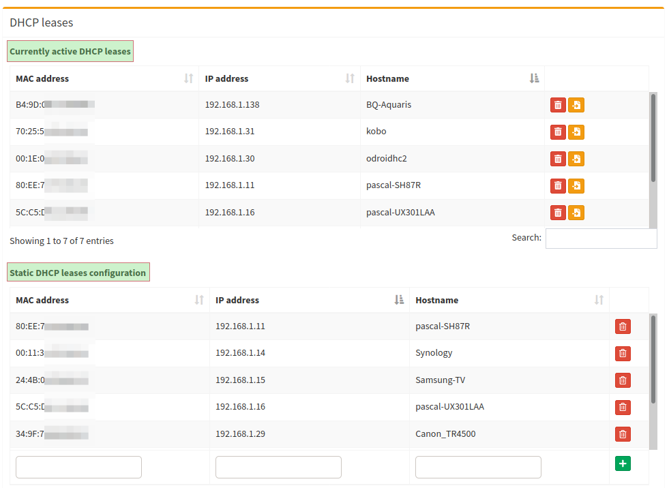Copy kobo lease to static configuration
The image size is (669, 488).
pyautogui.click(x=576, y=132)
